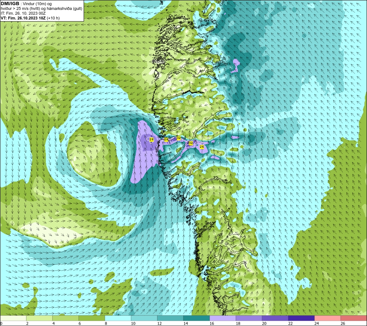Click the legend scale number 2

click(x=28, y=323)
